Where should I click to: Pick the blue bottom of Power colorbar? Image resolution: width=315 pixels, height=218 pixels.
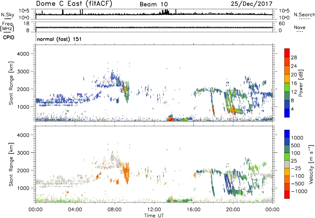tap(287, 113)
